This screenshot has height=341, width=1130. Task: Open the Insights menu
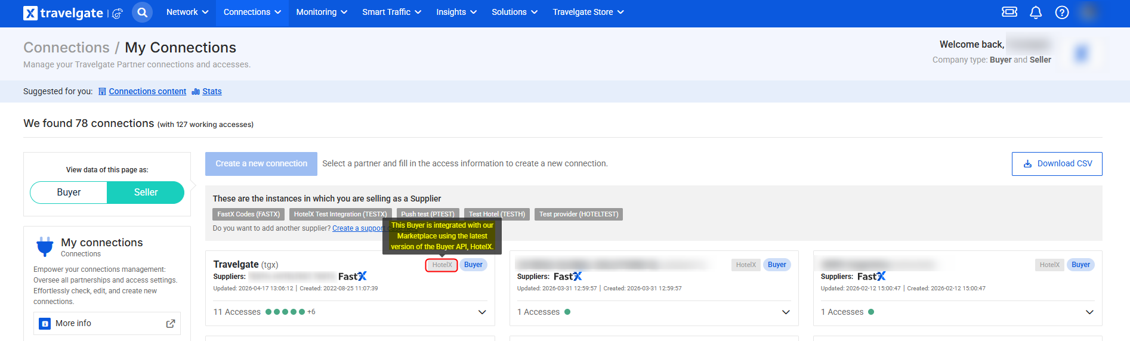point(456,12)
